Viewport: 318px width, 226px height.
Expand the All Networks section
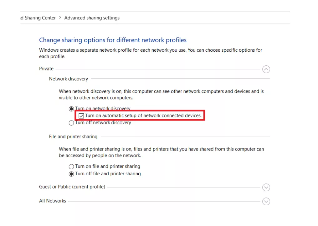[266, 202]
